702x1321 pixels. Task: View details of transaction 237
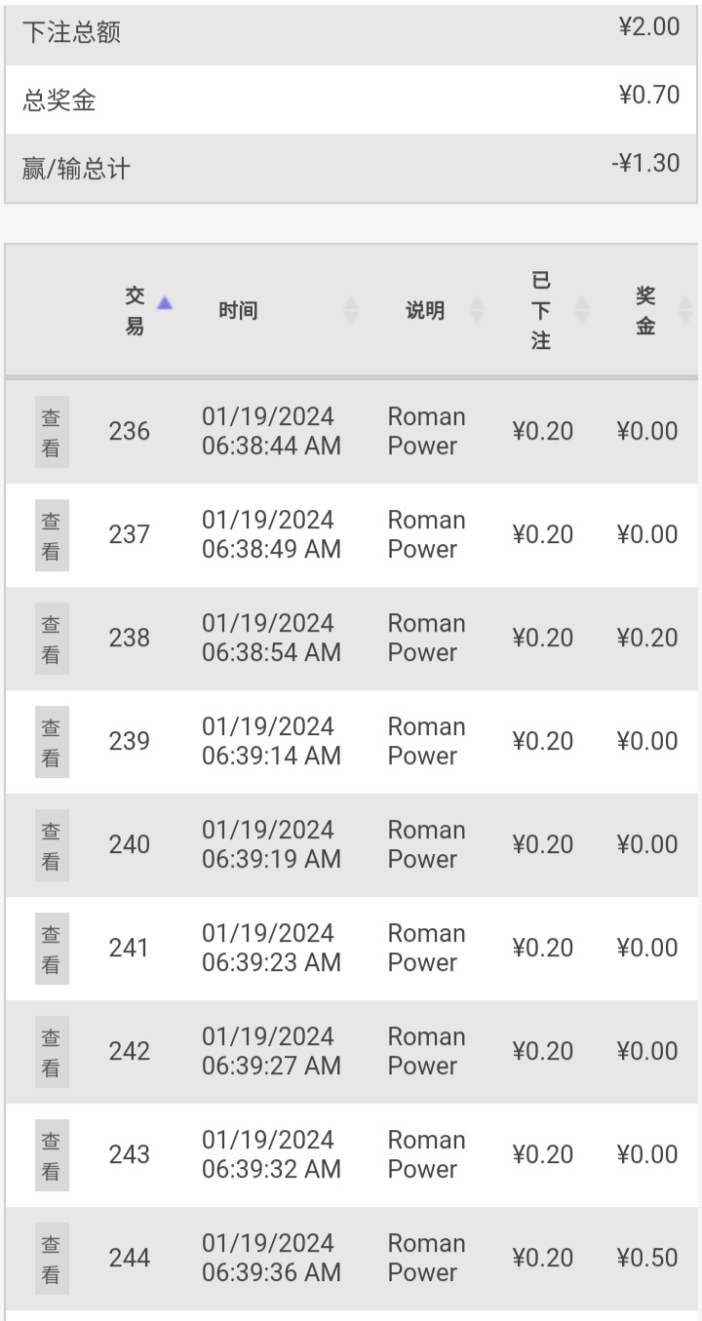(52, 535)
